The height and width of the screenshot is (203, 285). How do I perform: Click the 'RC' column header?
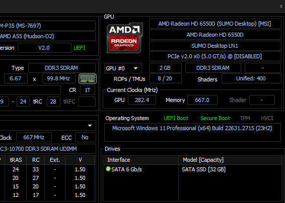point(36,160)
